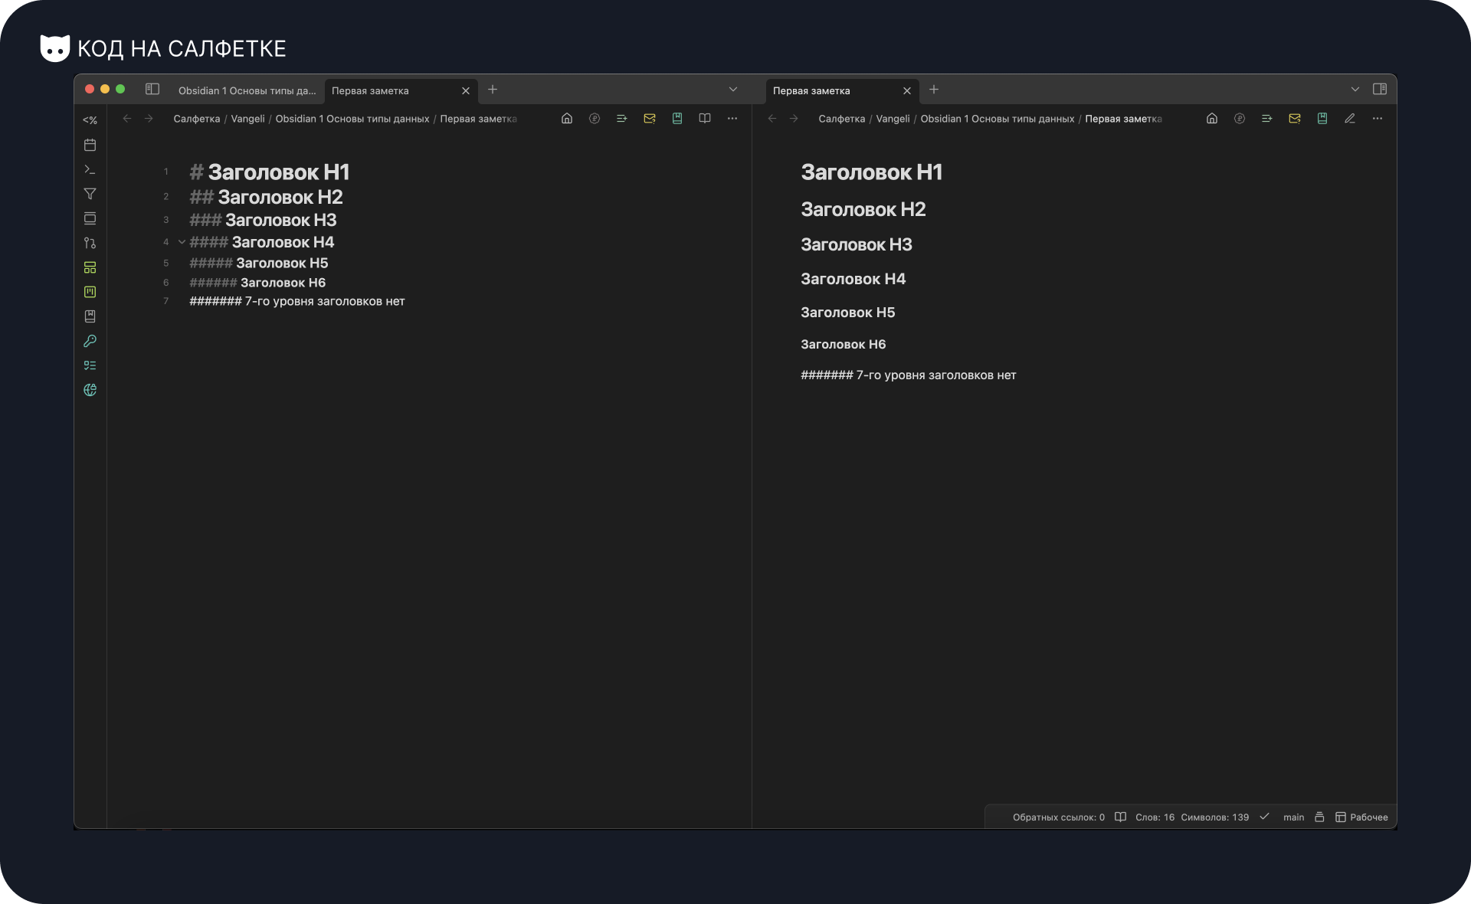Open right pane tab list dropdown
Image resolution: width=1471 pixels, height=904 pixels.
1355,90
